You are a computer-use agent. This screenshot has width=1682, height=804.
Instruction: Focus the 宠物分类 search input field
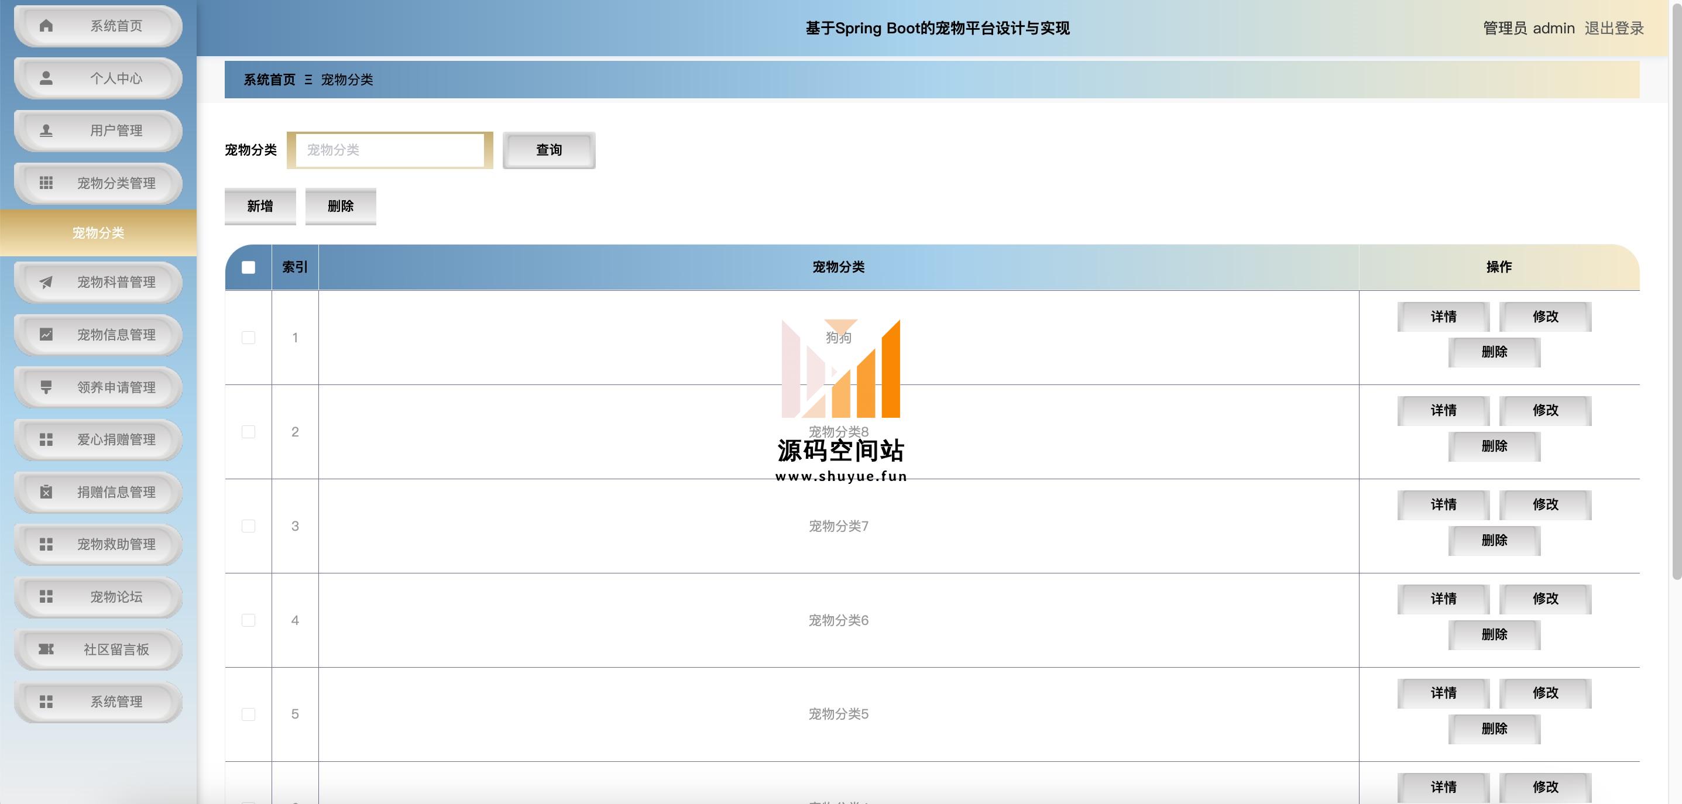pyautogui.click(x=390, y=150)
